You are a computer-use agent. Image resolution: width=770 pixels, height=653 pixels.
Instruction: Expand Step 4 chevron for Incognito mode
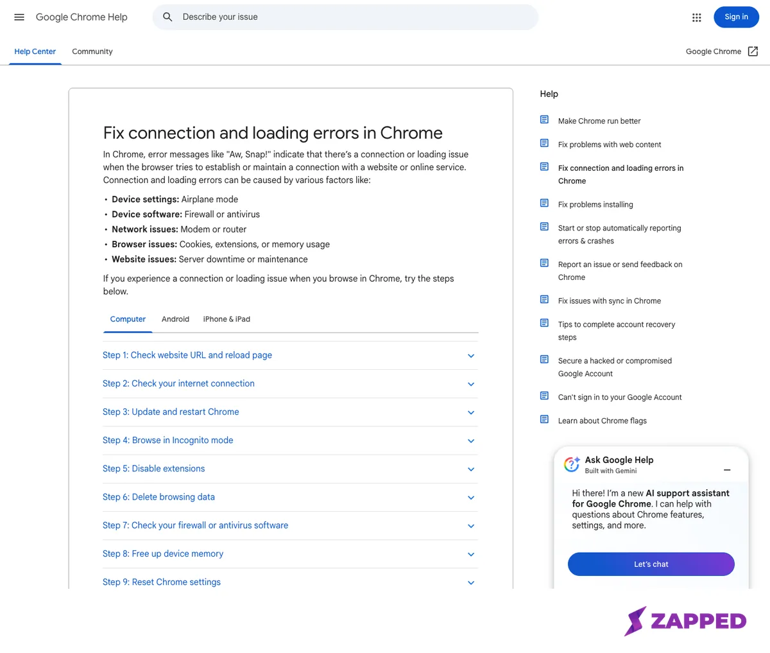[x=471, y=441]
